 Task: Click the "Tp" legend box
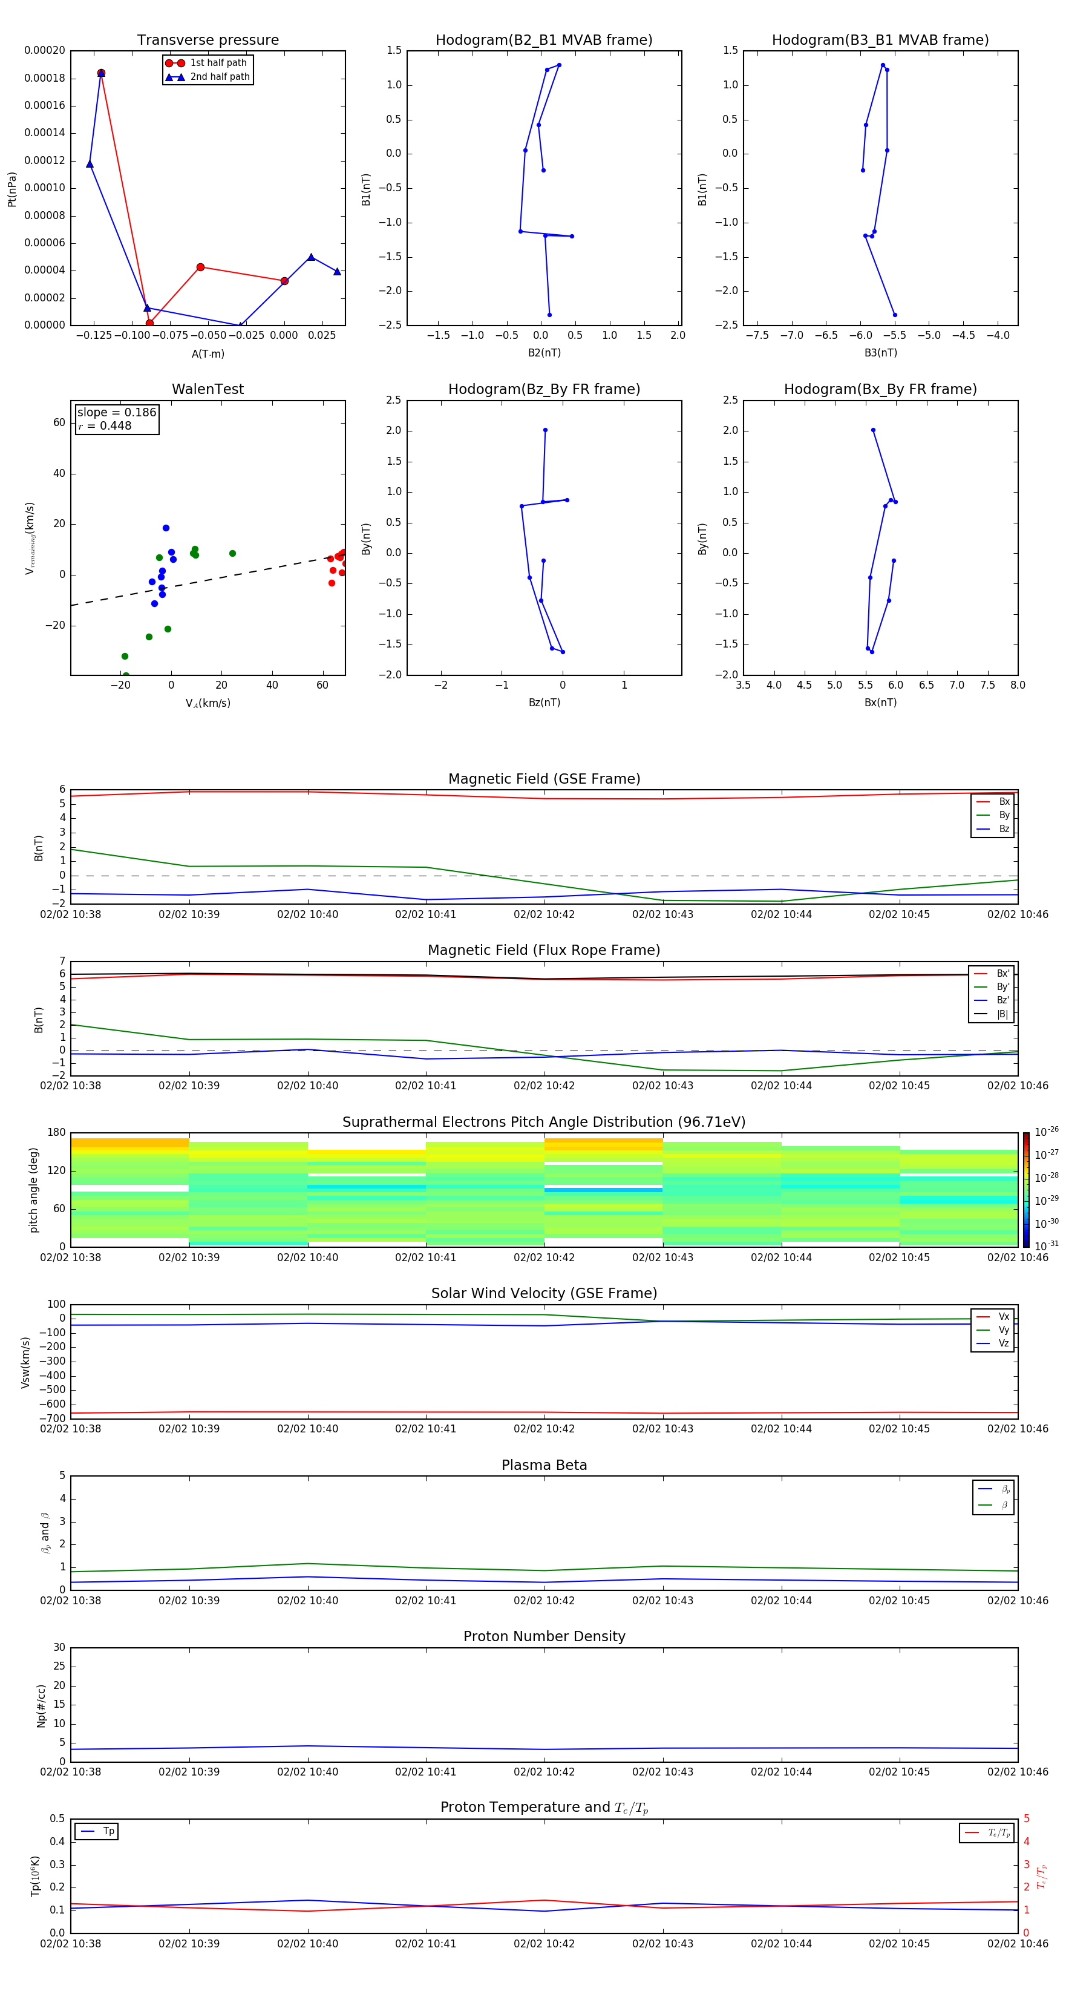pos(97,1831)
